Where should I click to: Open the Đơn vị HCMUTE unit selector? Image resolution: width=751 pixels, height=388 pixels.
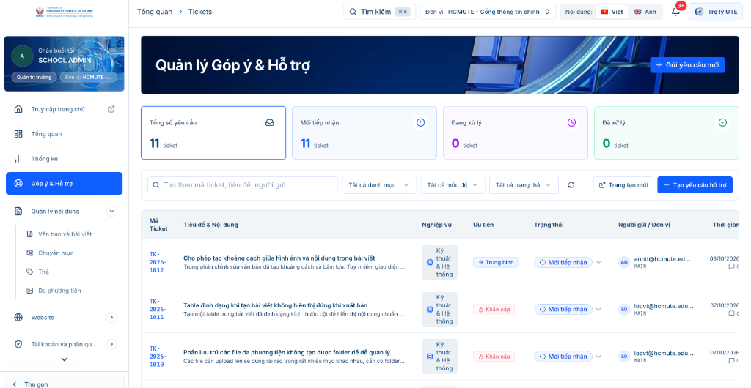488,12
